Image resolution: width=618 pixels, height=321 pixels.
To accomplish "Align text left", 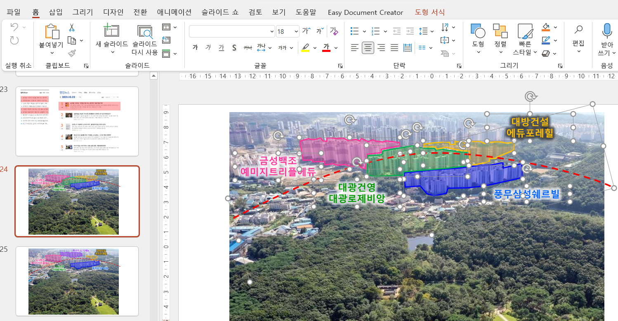I will pos(355,48).
